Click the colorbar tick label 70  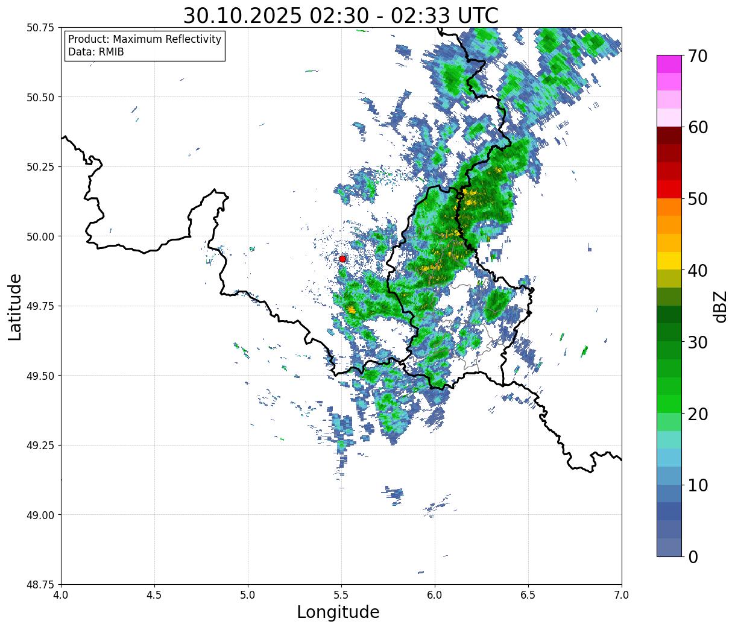697,56
